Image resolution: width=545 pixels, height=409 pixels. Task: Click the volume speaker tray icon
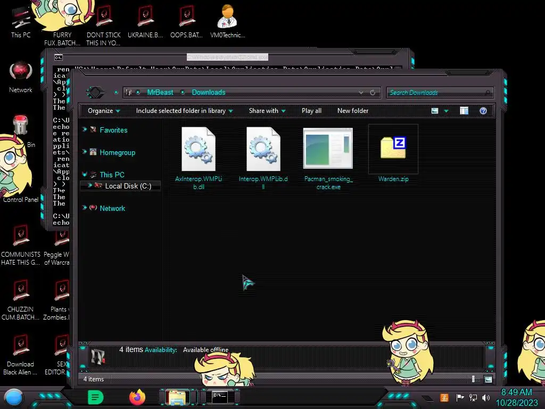(486, 397)
